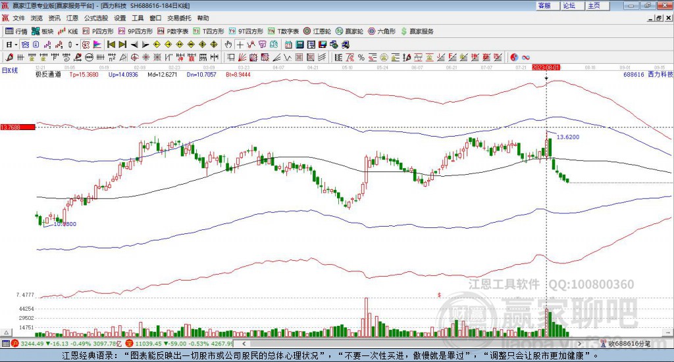674x362 pixels.
Task: Open the 公式选股 menu
Action: tap(96, 18)
